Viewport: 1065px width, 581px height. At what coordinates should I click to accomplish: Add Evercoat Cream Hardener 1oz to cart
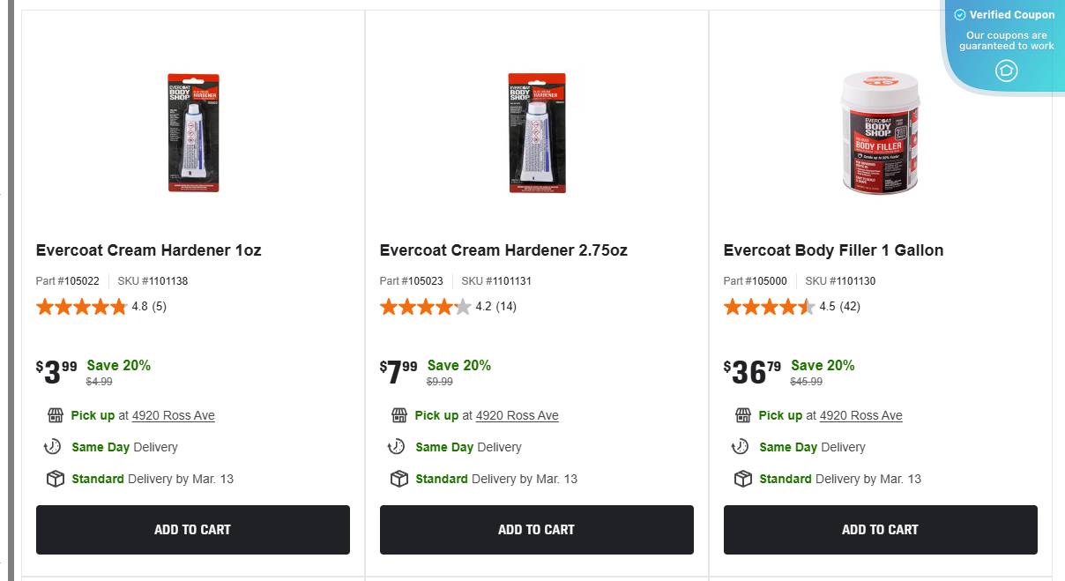(192, 530)
